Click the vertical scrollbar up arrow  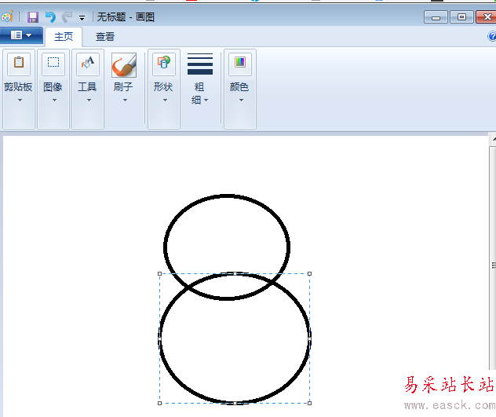pyautogui.click(x=493, y=139)
